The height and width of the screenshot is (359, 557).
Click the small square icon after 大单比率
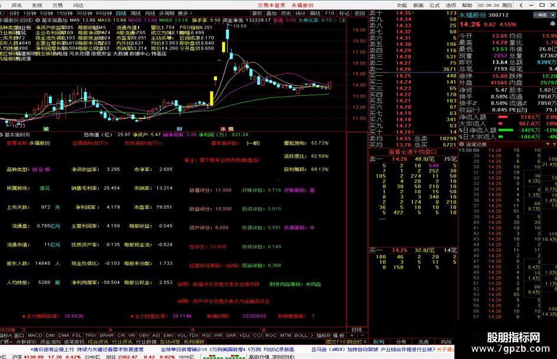342,20
